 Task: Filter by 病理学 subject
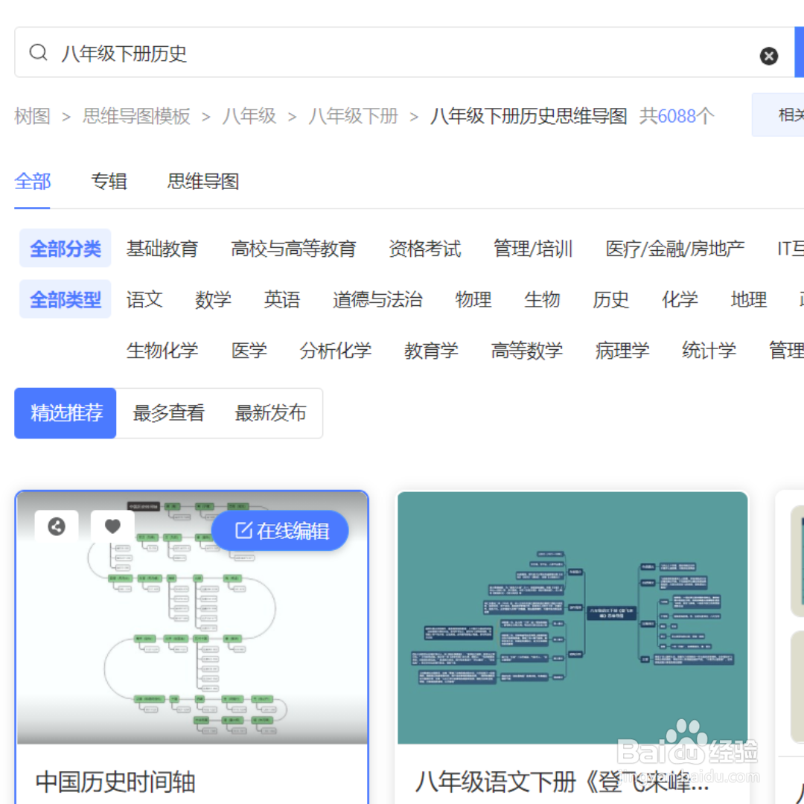pyautogui.click(x=622, y=351)
